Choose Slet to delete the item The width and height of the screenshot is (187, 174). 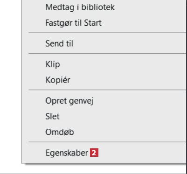[104, 117]
